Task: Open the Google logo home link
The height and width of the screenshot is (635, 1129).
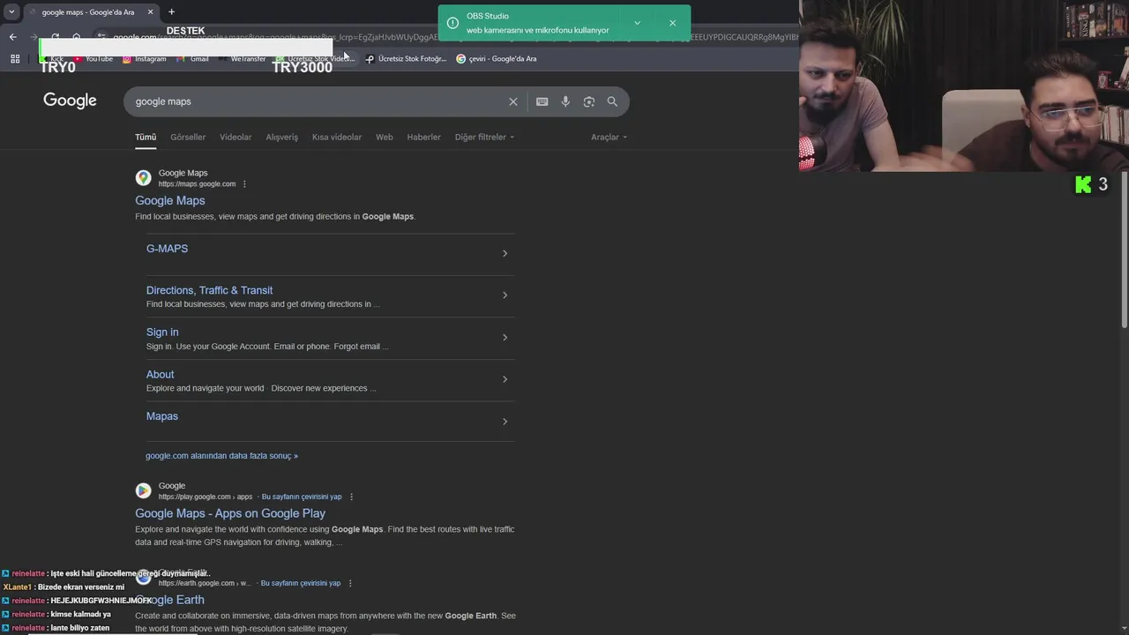Action: coord(70,101)
